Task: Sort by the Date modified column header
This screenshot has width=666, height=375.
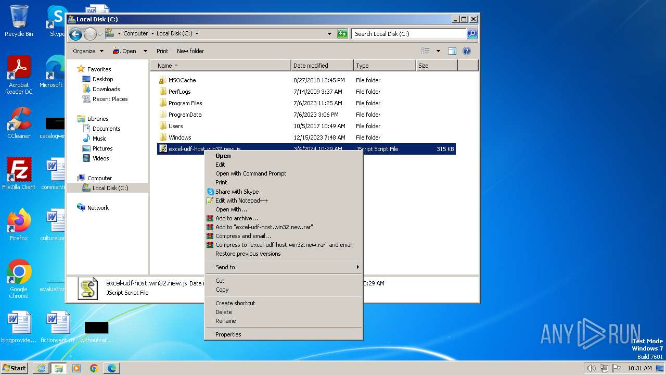Action: click(x=322, y=66)
